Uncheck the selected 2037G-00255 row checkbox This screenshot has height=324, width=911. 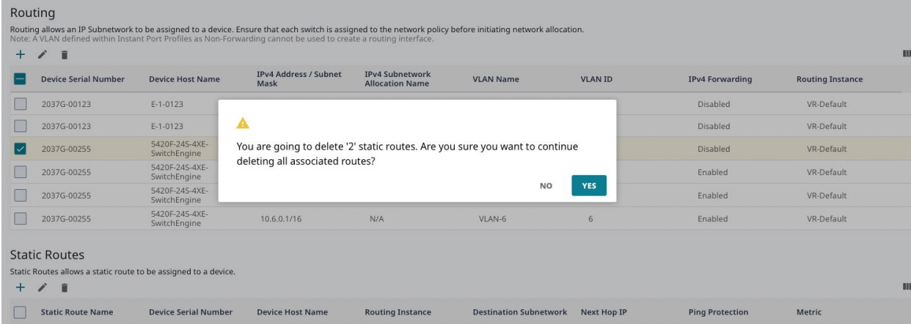click(x=21, y=149)
